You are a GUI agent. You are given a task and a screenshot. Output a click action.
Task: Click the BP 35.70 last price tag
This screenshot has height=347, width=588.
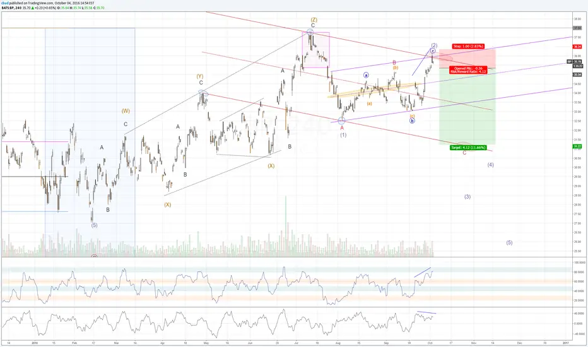(574, 62)
